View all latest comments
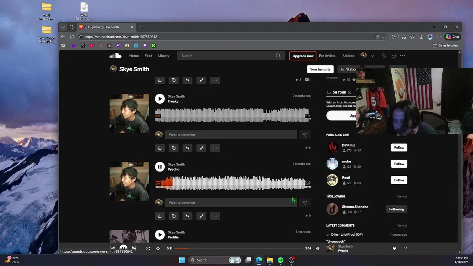 [402, 226]
